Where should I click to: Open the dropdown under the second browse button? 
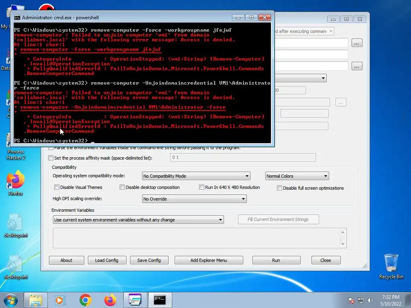click(300, 78)
